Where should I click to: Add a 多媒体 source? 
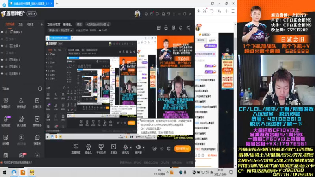pyautogui.click(x=113, y=149)
